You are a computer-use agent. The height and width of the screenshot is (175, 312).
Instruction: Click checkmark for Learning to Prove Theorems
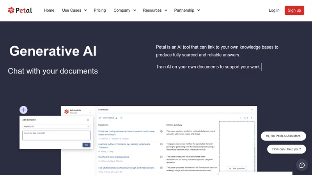point(161,144)
